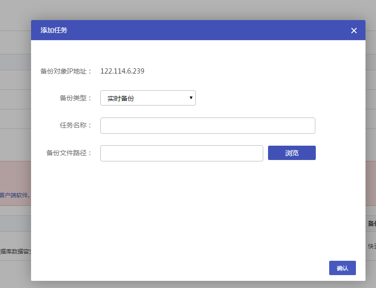Screen dimensions: 376x288
Task: Click the 据库数据容 text at the bottom left
Action: [15, 251]
